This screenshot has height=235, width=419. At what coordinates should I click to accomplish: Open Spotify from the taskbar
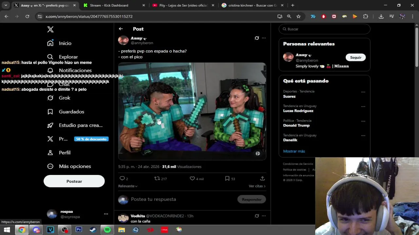107,230
